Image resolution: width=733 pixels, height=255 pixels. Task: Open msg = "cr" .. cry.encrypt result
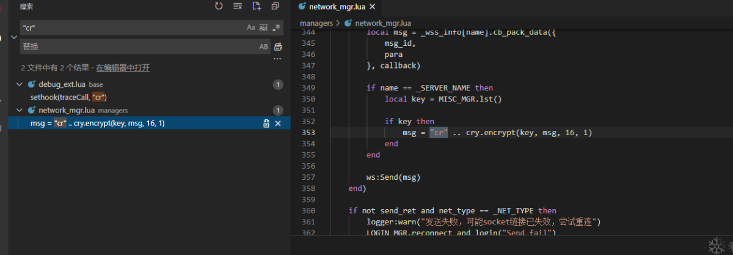point(98,123)
